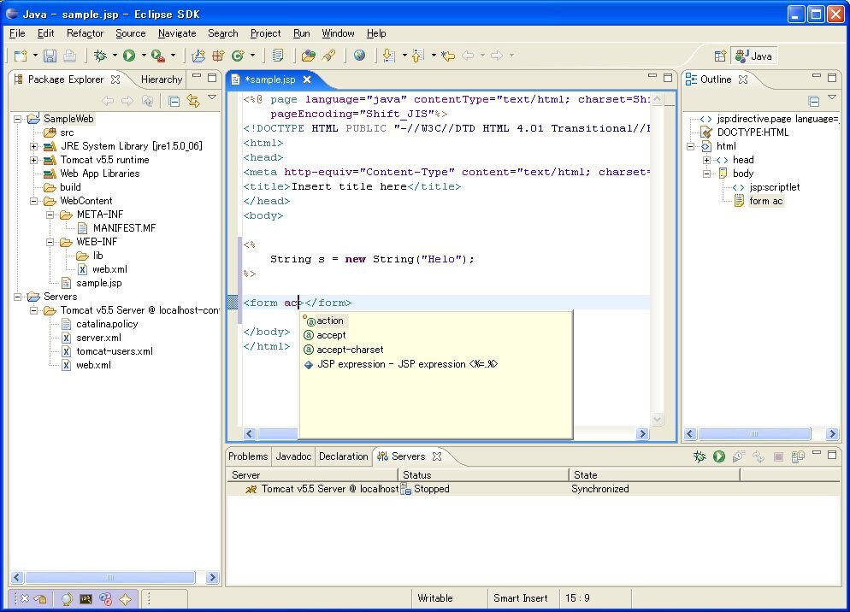Open the Outline view menu triangle
The height and width of the screenshot is (612, 850).
tap(832, 97)
